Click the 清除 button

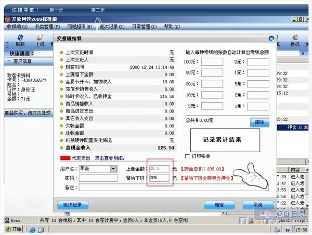[259, 122]
